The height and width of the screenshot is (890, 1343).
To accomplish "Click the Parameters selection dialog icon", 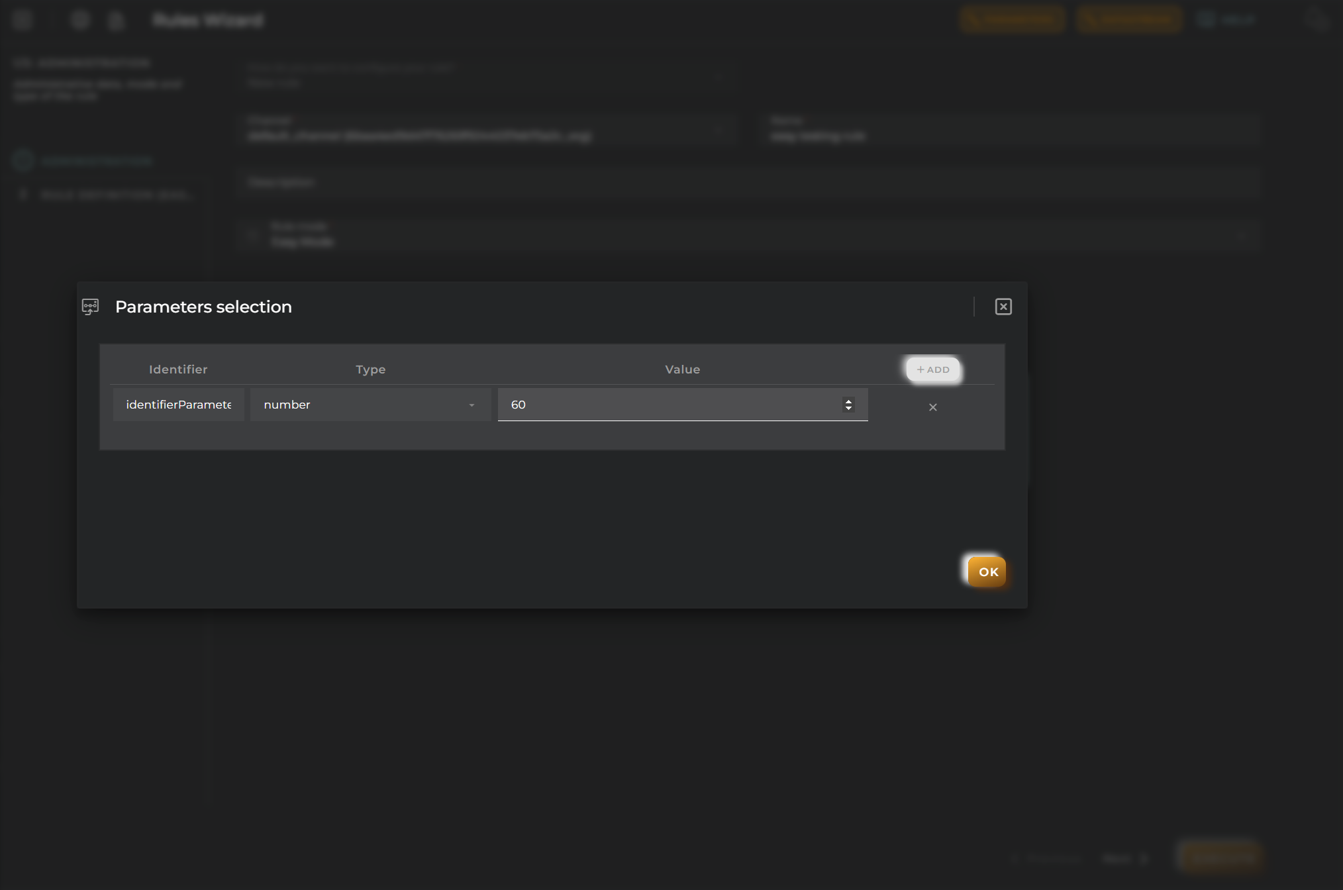I will pyautogui.click(x=90, y=307).
